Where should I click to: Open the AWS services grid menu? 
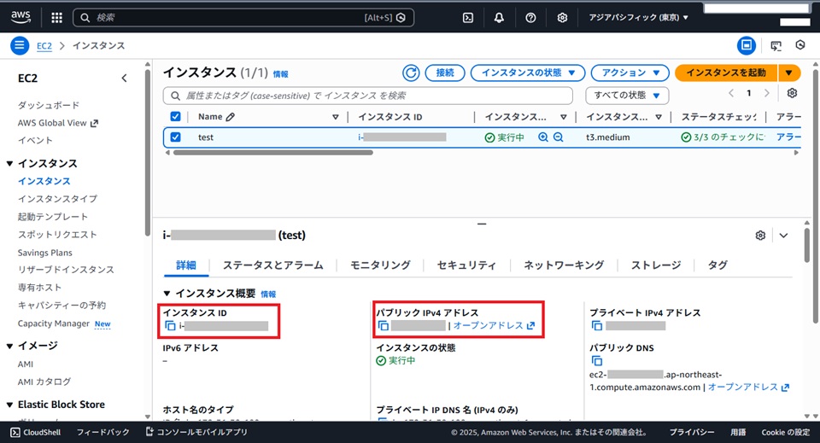tap(56, 17)
